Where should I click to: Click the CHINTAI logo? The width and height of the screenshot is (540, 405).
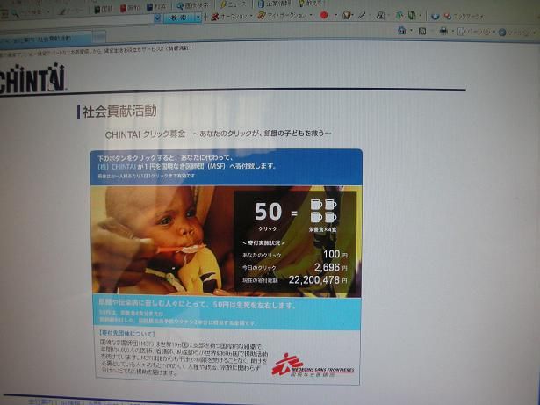[x=32, y=78]
